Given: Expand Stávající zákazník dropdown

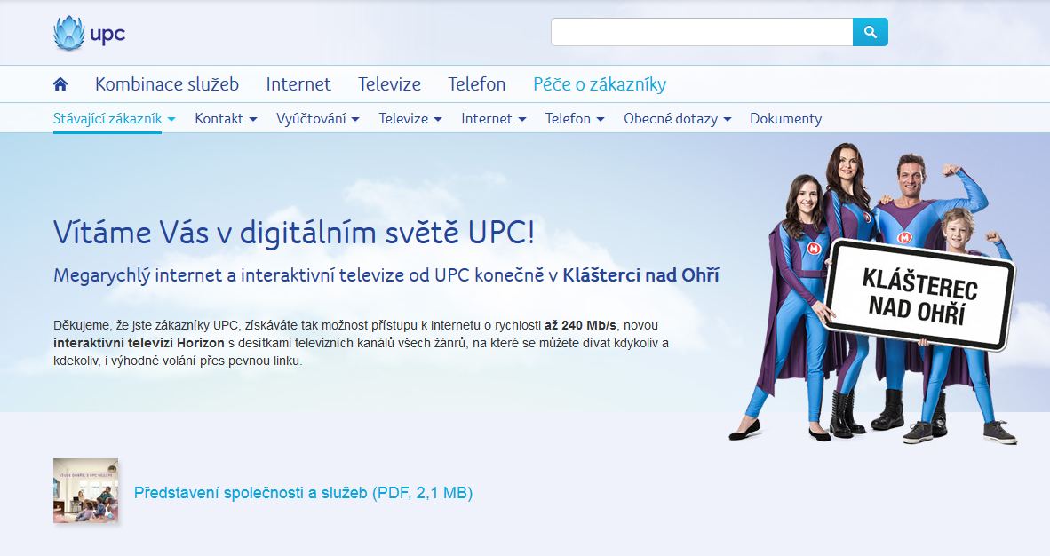Looking at the screenshot, I should (x=114, y=118).
